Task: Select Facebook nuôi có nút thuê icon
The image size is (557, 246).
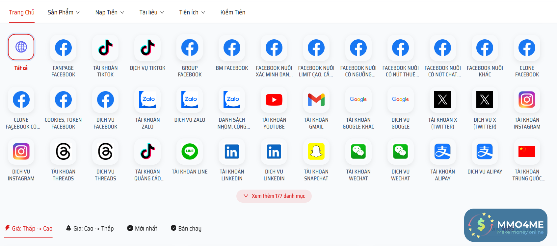Action: point(400,48)
